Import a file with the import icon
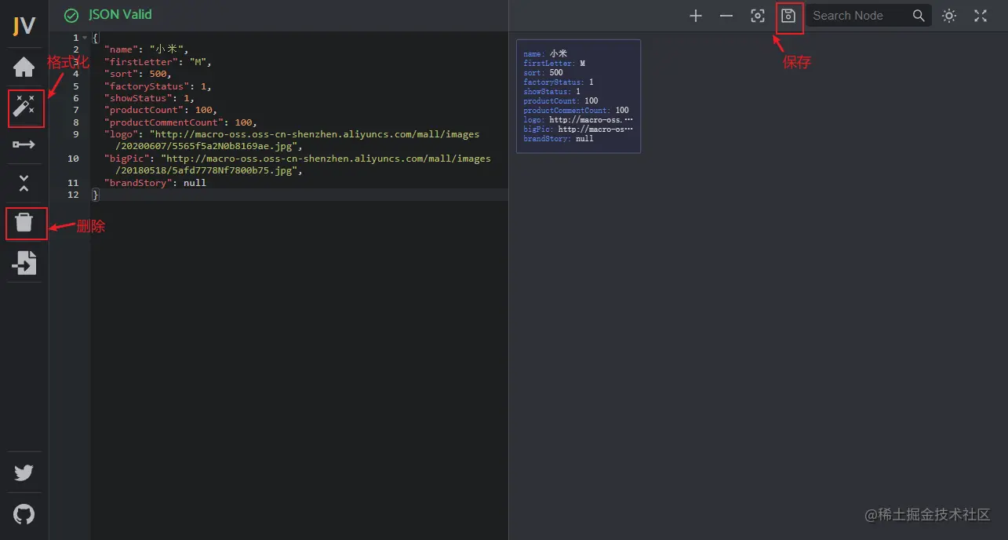The image size is (1008, 540). 24,263
